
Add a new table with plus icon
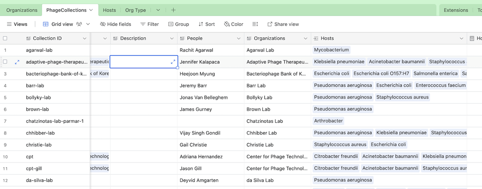(173, 10)
